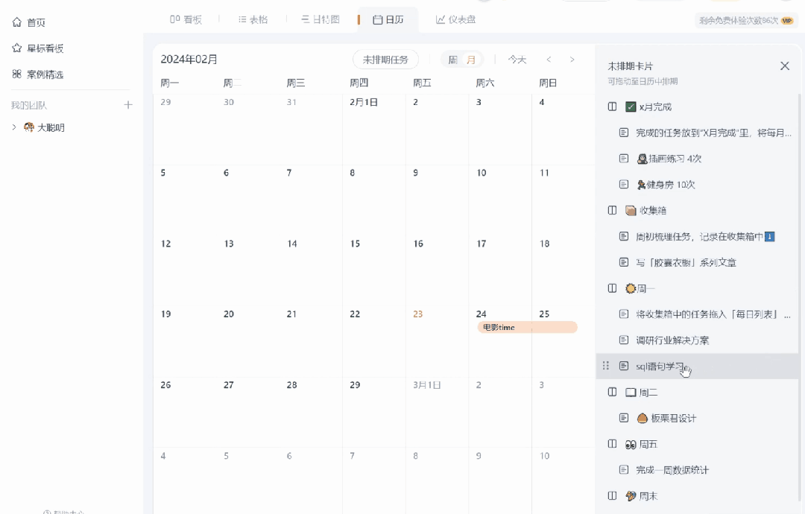Go to the previous month arrow
The height and width of the screenshot is (514, 805).
[549, 60]
